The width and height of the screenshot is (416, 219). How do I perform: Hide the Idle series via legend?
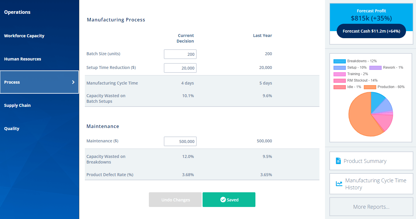coord(339,87)
